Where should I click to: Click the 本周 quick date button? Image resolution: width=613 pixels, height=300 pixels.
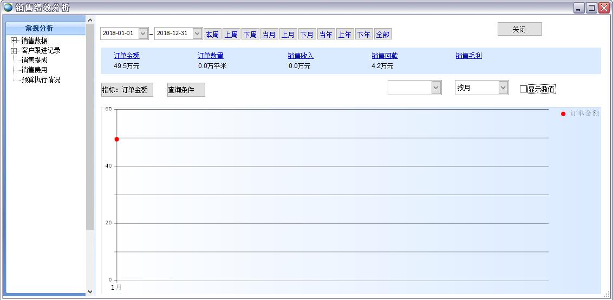pyautogui.click(x=212, y=35)
